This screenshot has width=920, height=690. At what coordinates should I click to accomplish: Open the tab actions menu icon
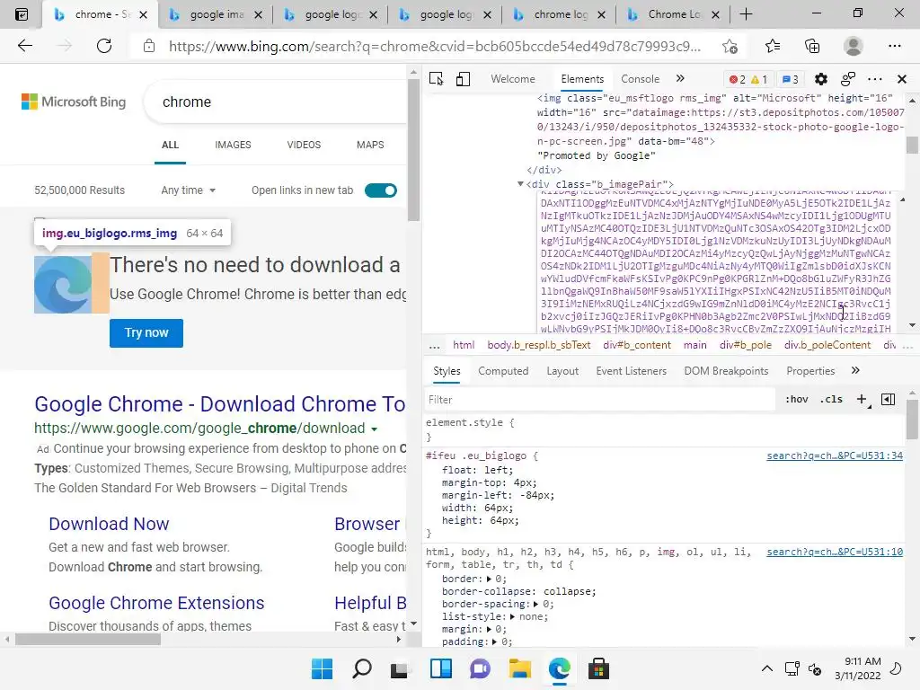coord(22,14)
